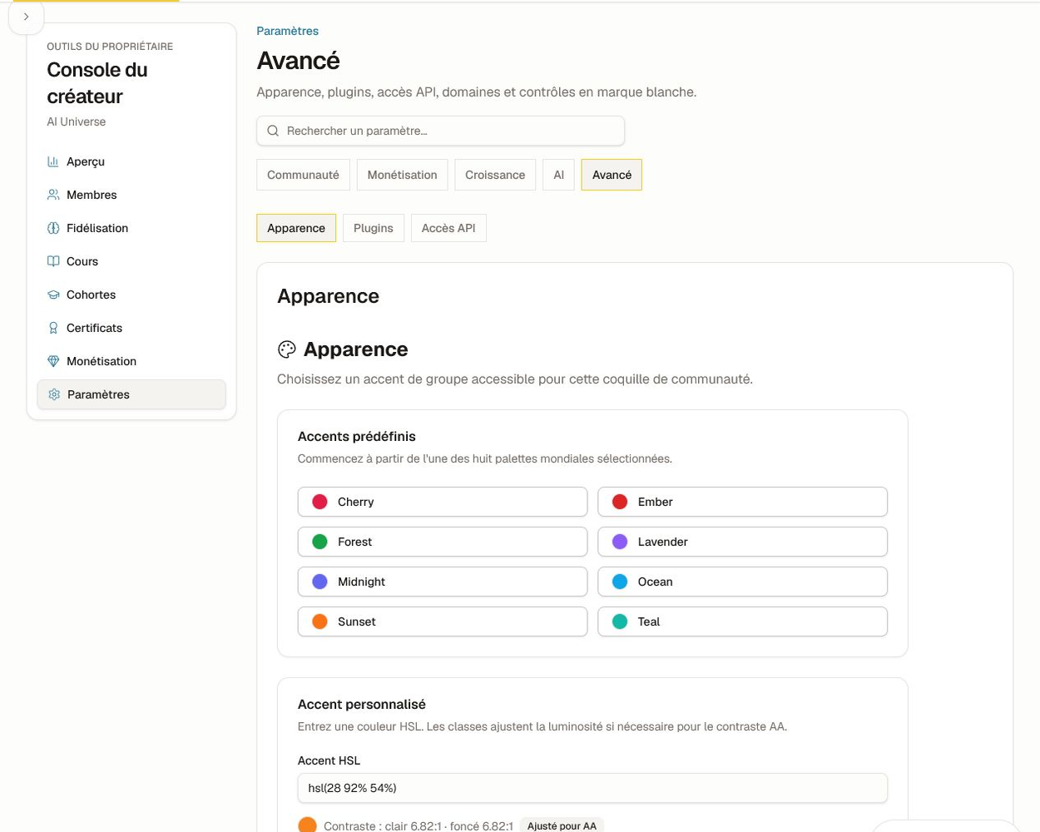Click the Console du créateur title
This screenshot has height=832, width=1040.
click(97, 83)
